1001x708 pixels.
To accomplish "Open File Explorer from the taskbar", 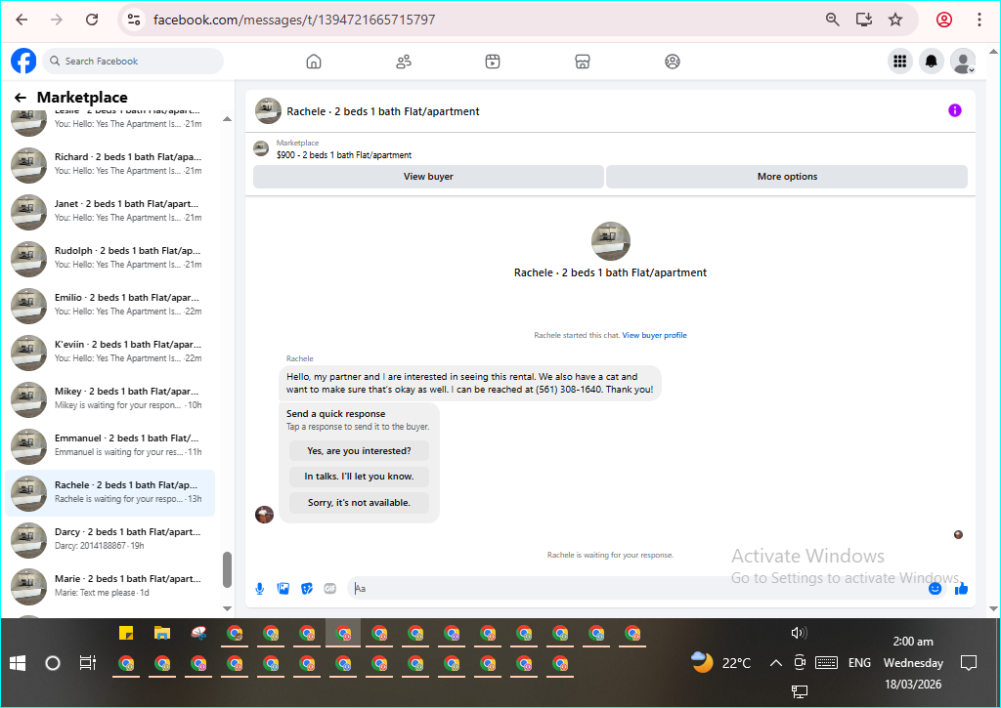I will pyautogui.click(x=162, y=634).
